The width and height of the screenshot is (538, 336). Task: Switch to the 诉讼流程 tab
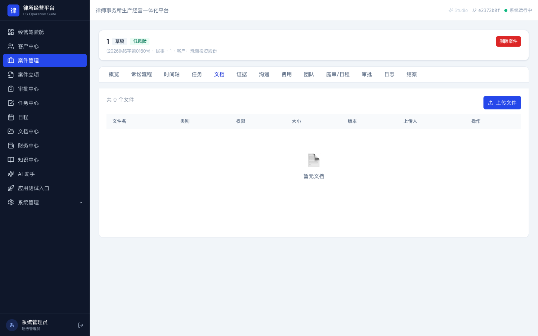tap(142, 75)
